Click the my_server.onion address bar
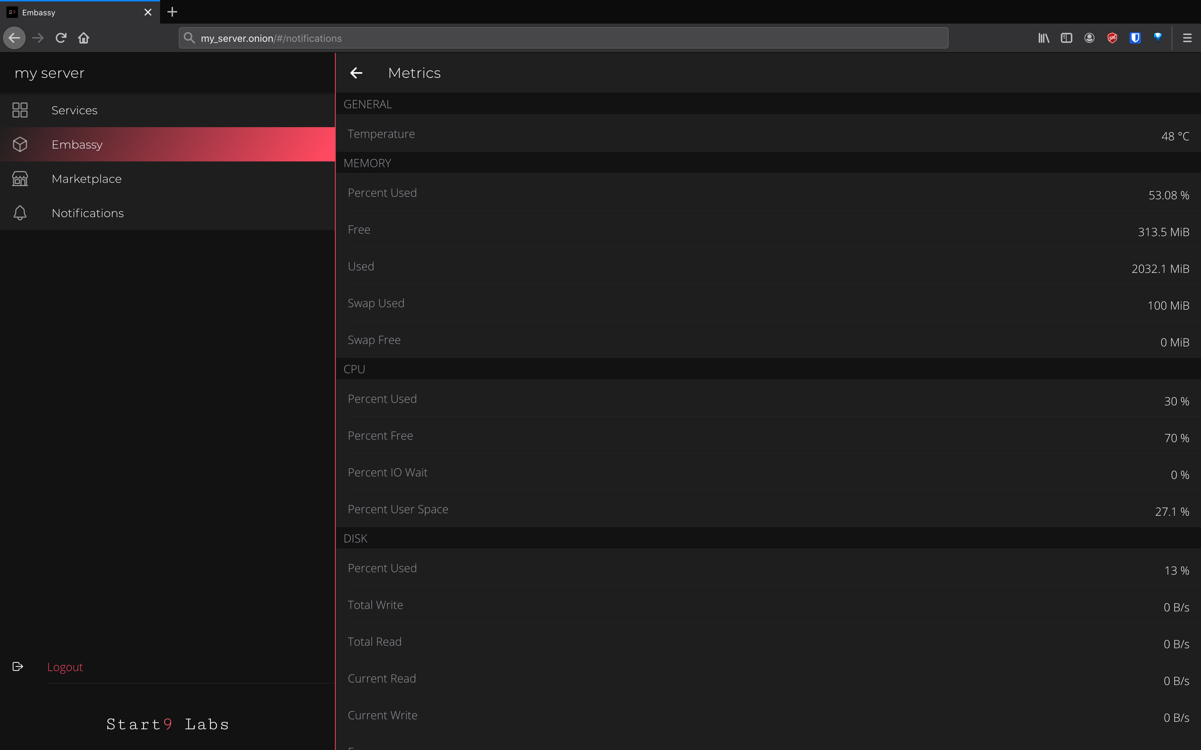Screen dimensions: 1201x750 point(563,38)
